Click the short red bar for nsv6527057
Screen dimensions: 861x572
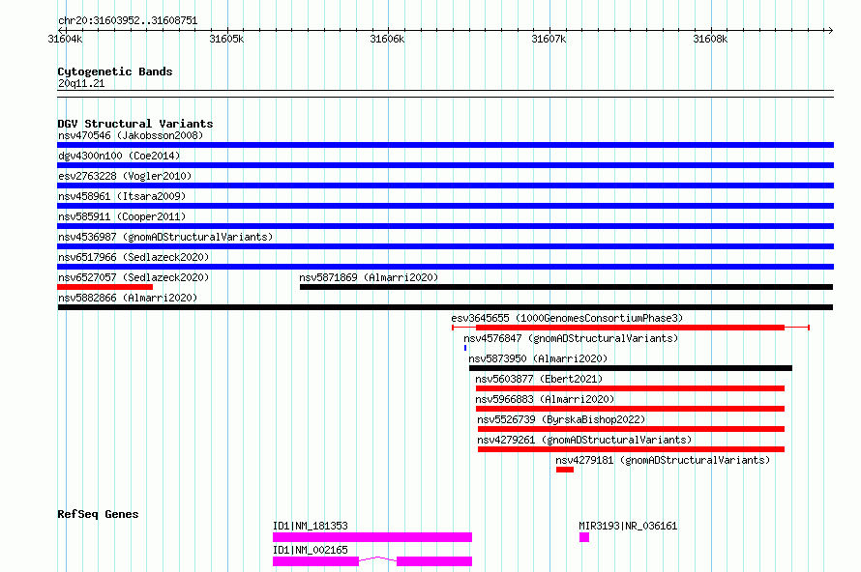click(104, 287)
